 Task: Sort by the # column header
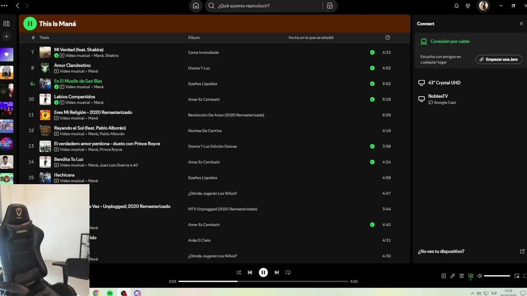tap(33, 37)
